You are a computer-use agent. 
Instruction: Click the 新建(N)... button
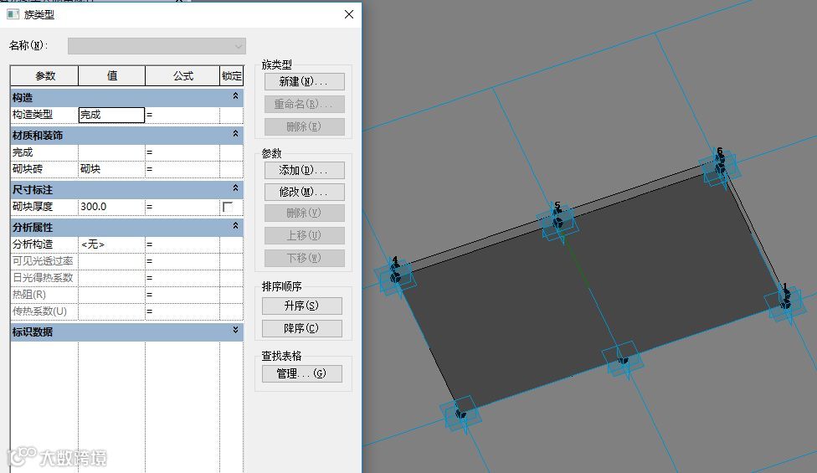(x=305, y=82)
